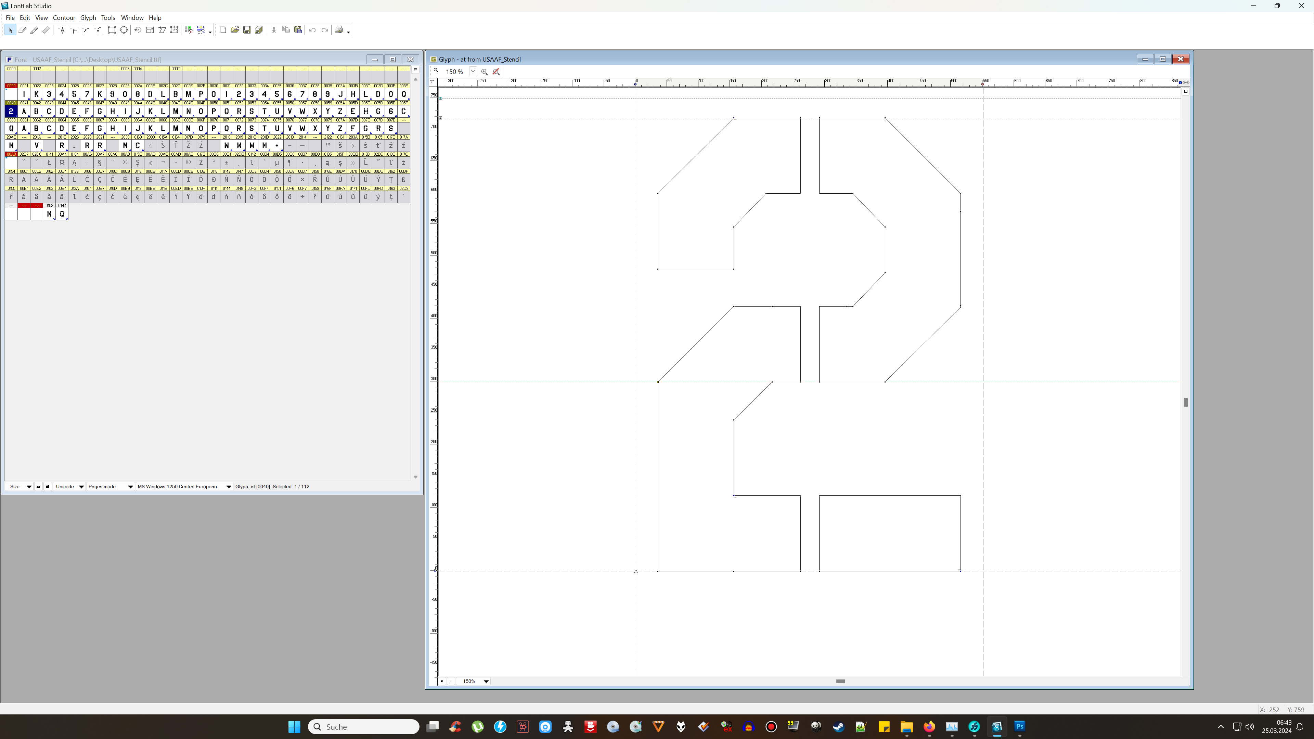Screen dimensions: 1314x739
Task: Click the Zoom In magnifier in the glyph window
Action: click(x=484, y=72)
